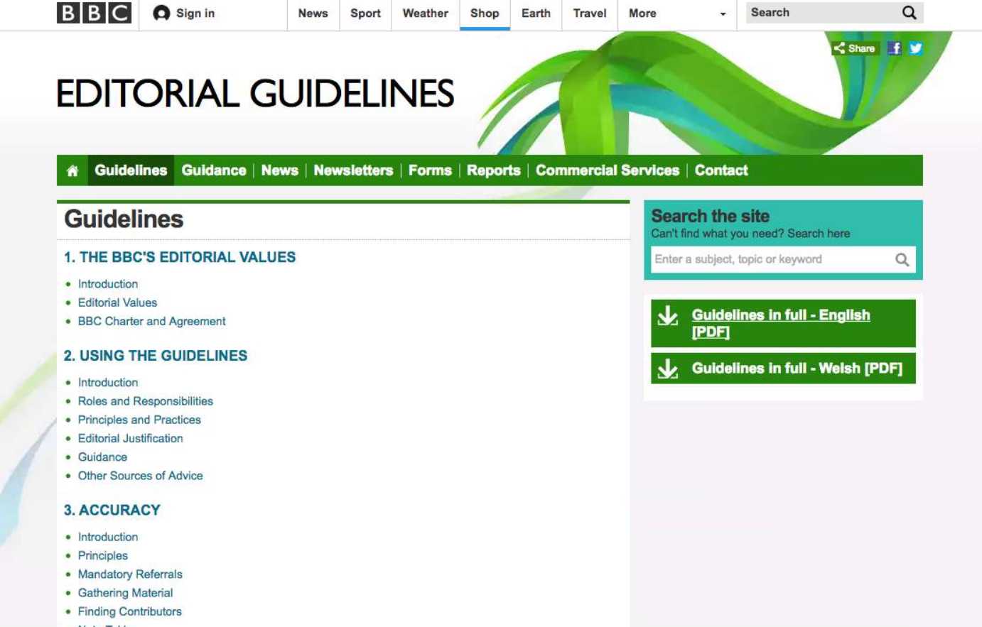Open Roles and Responsibilities link
The image size is (982, 627).
point(145,401)
